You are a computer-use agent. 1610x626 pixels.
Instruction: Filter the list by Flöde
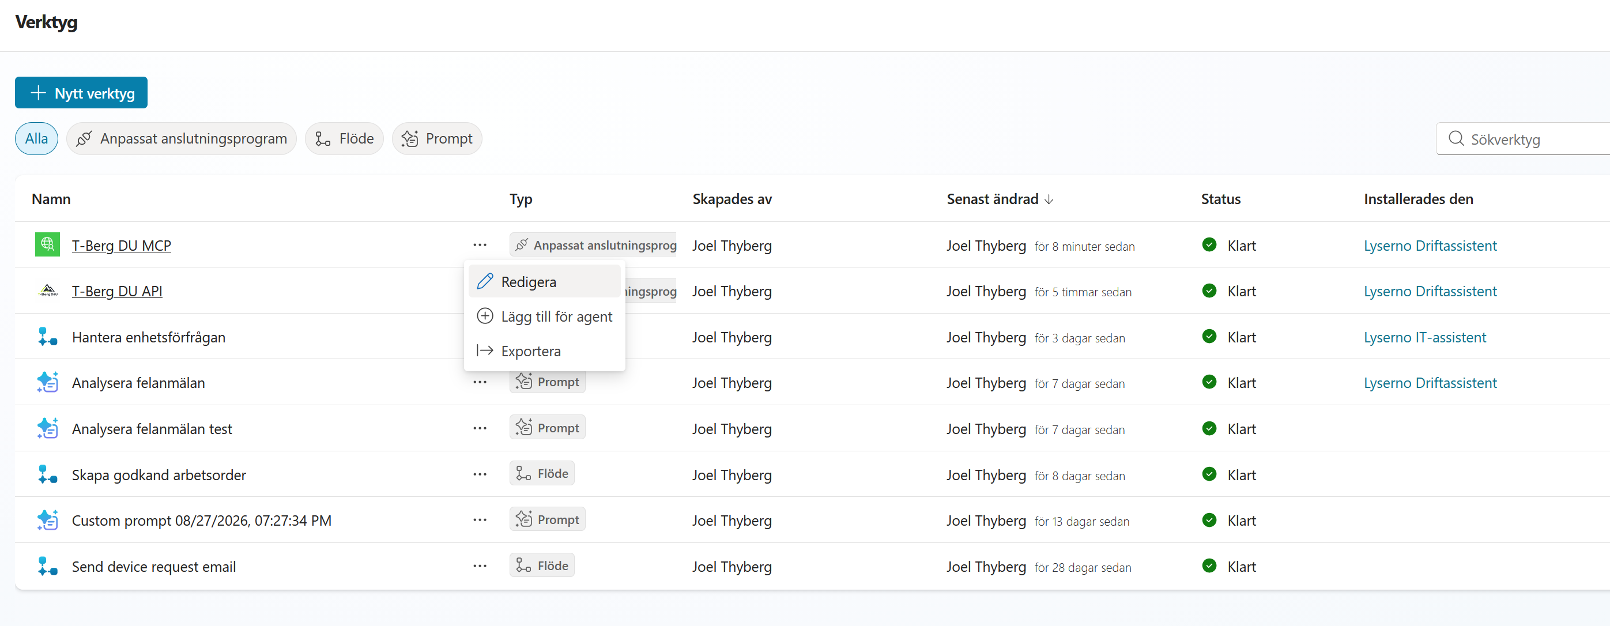[x=344, y=139]
